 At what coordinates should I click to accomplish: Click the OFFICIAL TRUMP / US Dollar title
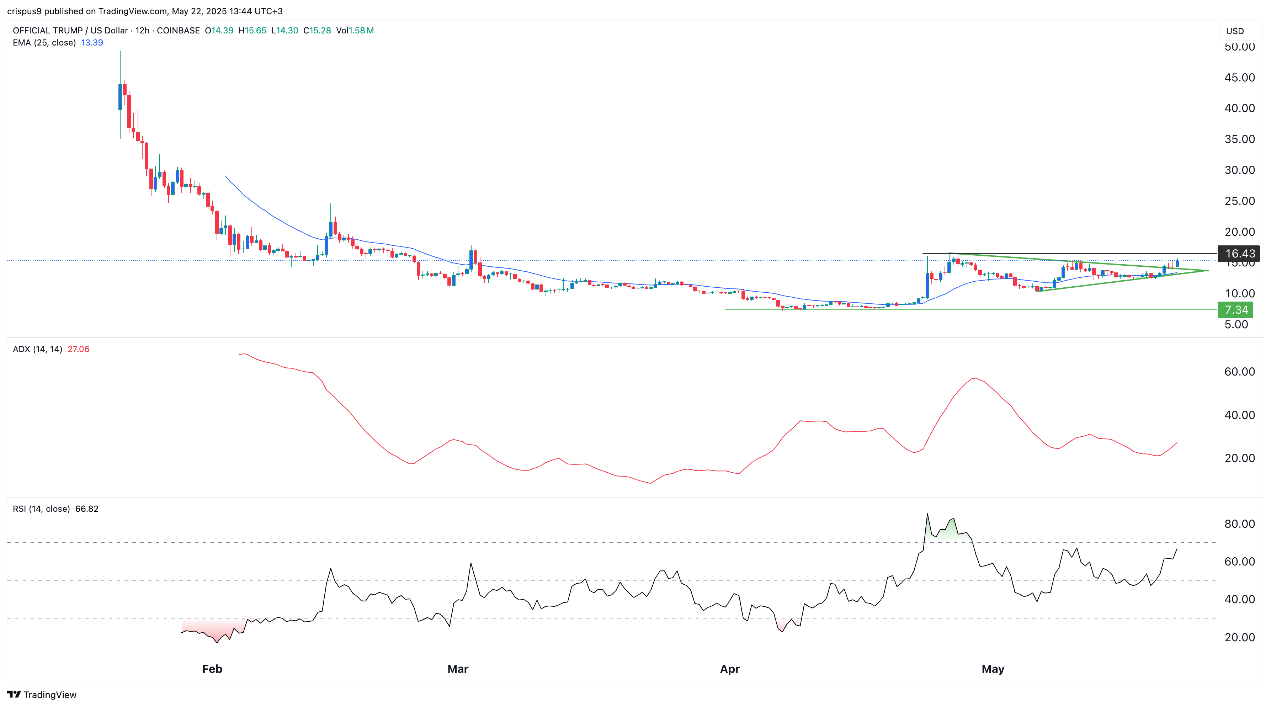[x=70, y=31]
